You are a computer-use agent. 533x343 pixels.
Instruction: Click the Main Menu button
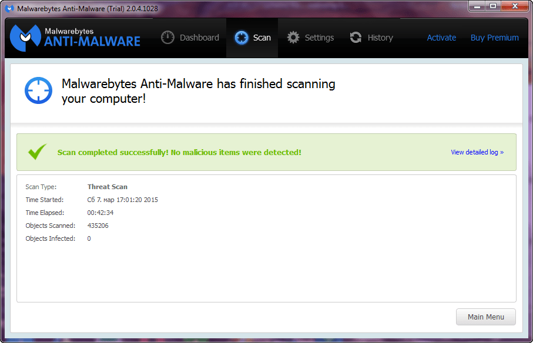(x=486, y=317)
